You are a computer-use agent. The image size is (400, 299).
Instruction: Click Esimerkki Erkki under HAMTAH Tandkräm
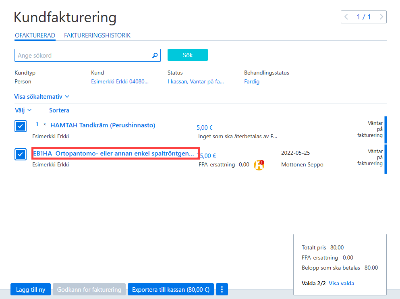click(50, 137)
